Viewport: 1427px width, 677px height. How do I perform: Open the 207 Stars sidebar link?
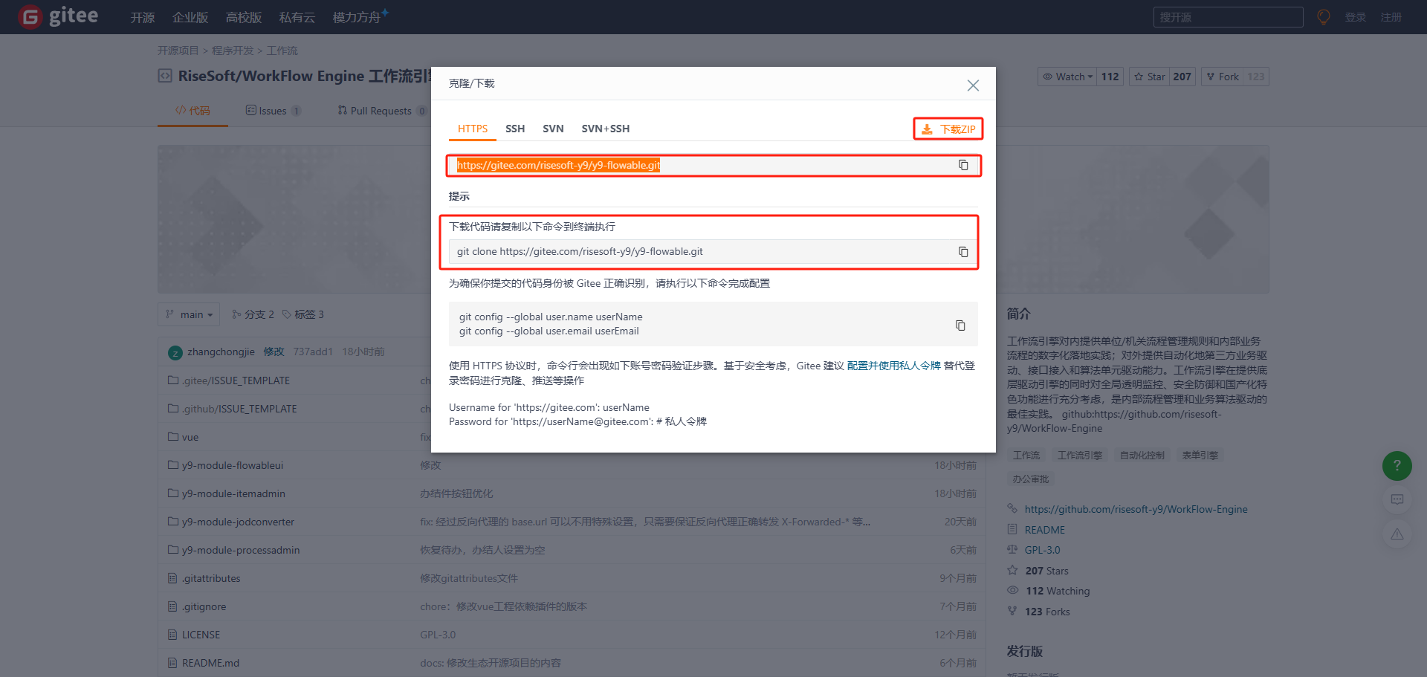click(1046, 571)
